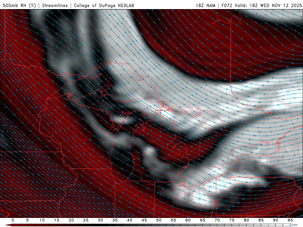
Task: Click the "18Z NAM" model run label
Action: (206, 5)
